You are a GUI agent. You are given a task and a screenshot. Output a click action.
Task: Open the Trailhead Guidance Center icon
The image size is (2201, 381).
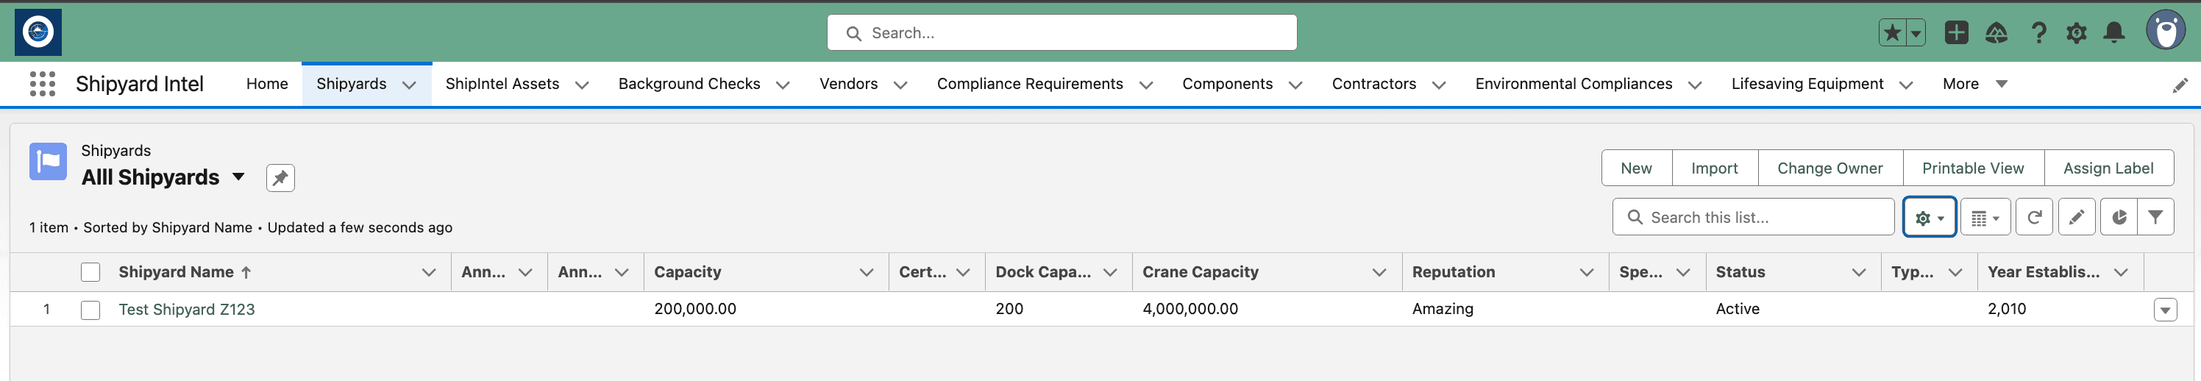[x=1996, y=33]
